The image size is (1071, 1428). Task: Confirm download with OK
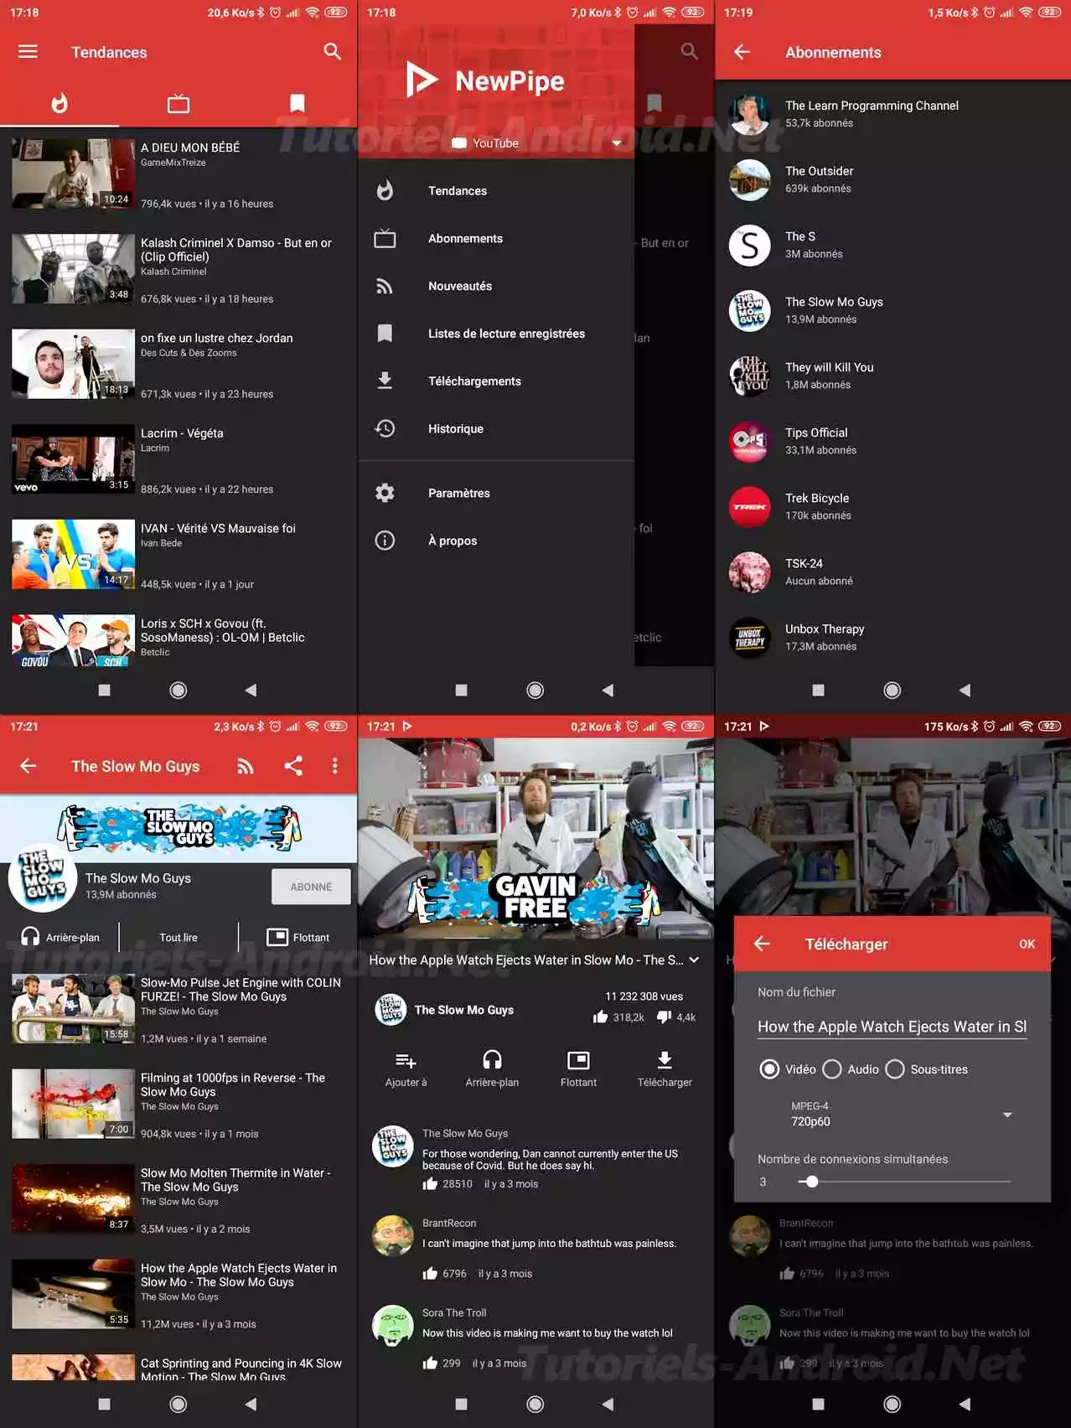point(1027,944)
